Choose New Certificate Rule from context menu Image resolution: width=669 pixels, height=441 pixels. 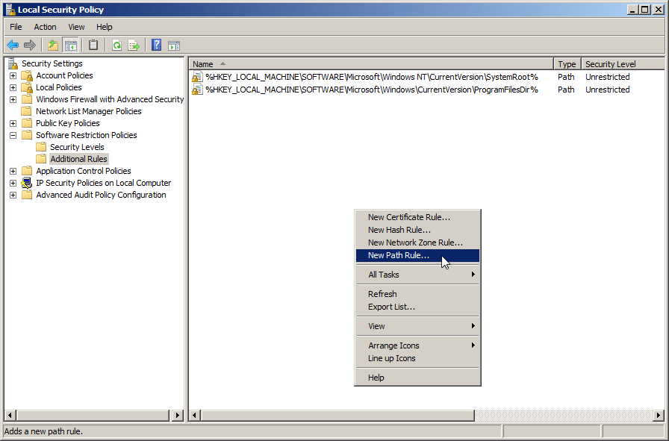tap(417, 217)
